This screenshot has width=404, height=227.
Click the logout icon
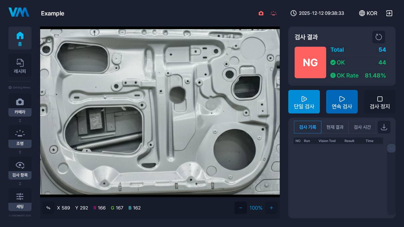click(x=389, y=13)
